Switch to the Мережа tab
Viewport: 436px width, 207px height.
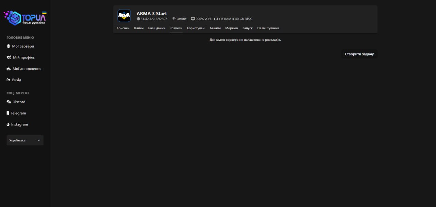[231, 28]
